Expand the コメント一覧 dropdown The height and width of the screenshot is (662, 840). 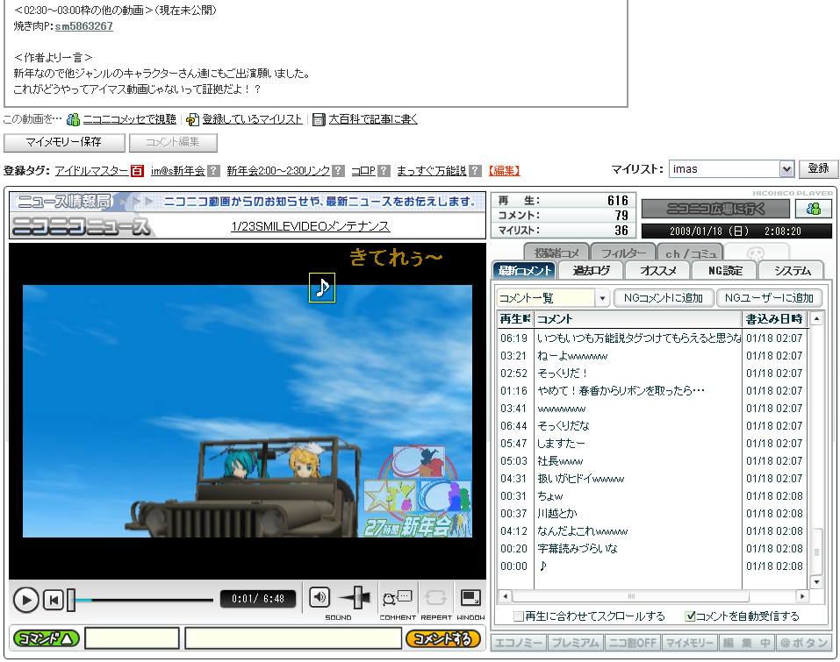coord(602,298)
